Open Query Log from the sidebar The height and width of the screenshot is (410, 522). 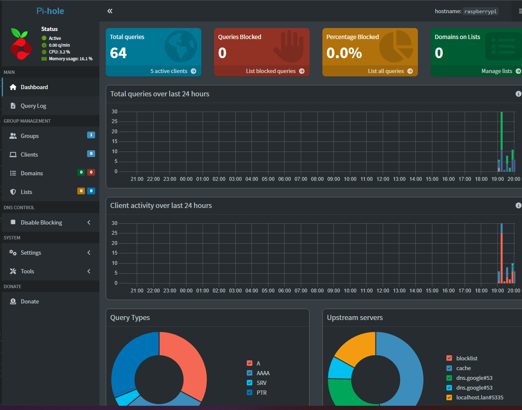(x=33, y=106)
